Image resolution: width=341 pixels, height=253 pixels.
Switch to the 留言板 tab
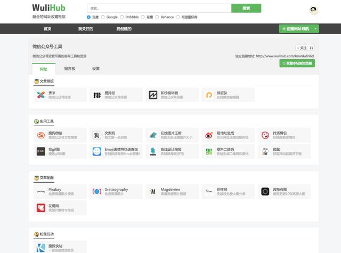[x=69, y=69]
